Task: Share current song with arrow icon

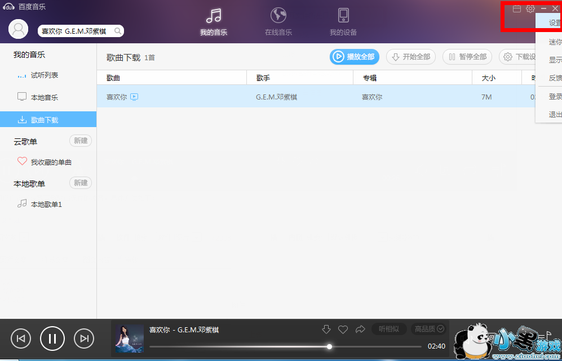Action: (x=360, y=329)
